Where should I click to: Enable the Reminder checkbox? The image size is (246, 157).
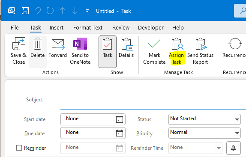point(19,148)
